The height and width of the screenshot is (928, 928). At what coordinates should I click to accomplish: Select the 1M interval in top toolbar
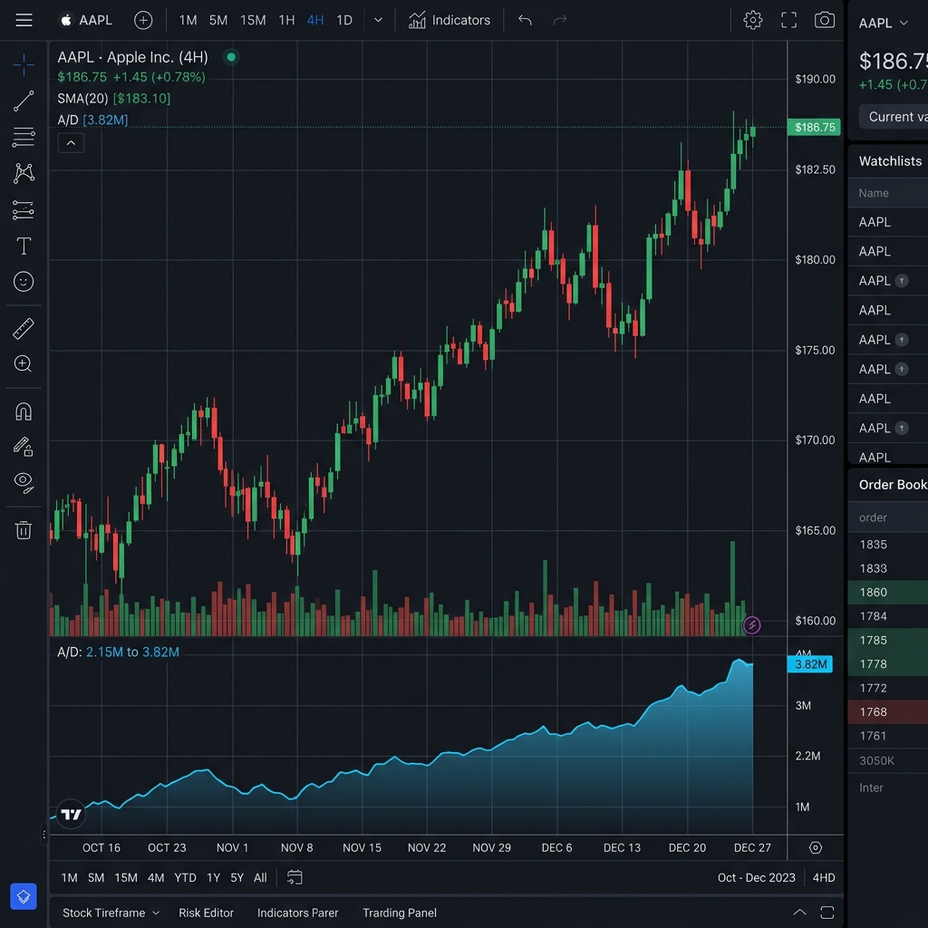coord(188,20)
